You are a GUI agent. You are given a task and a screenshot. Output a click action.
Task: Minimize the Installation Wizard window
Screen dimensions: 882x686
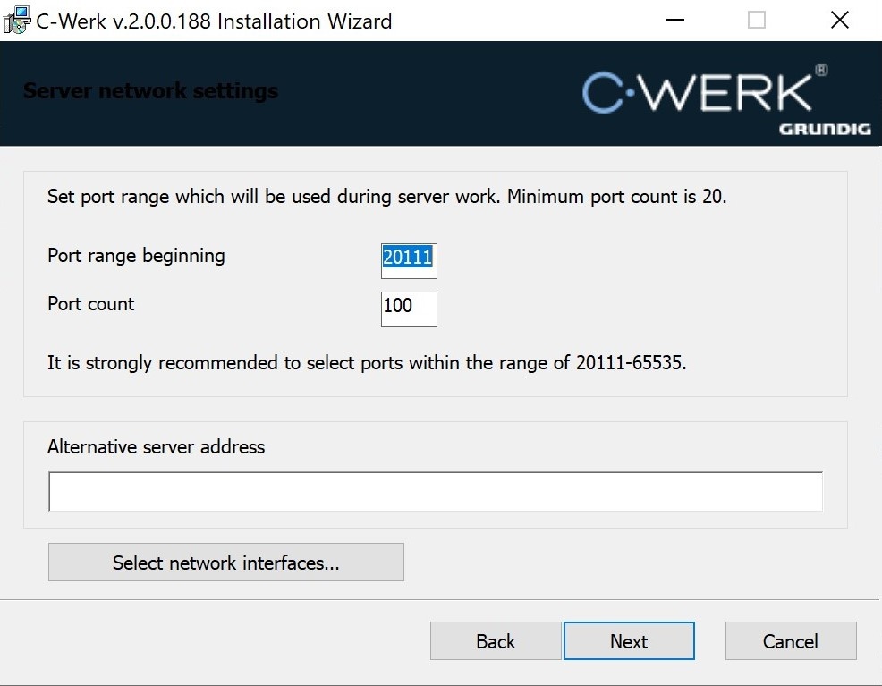[674, 21]
